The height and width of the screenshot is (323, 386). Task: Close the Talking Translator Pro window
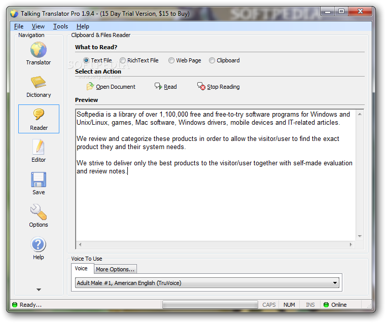[x=360, y=12]
